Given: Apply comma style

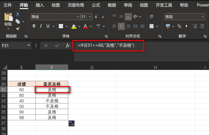Looking at the screenshot, I should 186,26.
